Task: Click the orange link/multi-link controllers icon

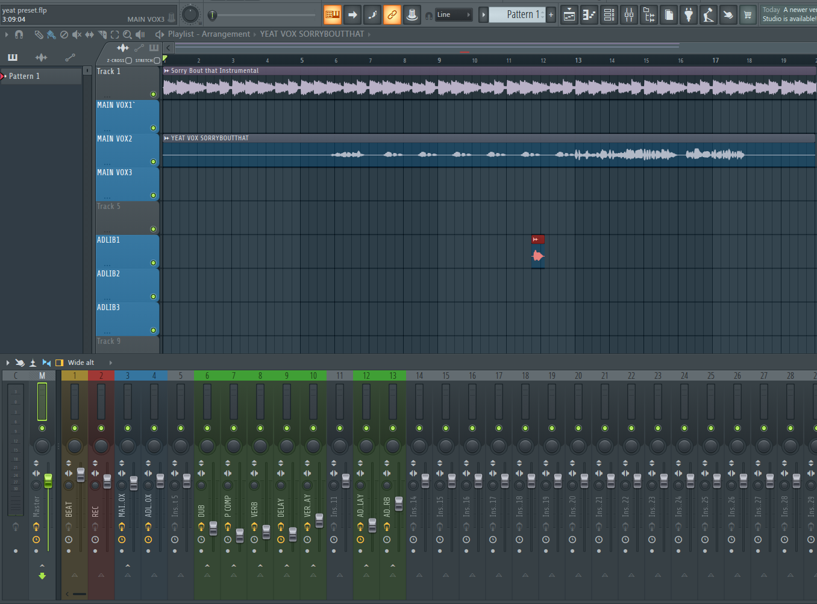Action: click(x=392, y=14)
